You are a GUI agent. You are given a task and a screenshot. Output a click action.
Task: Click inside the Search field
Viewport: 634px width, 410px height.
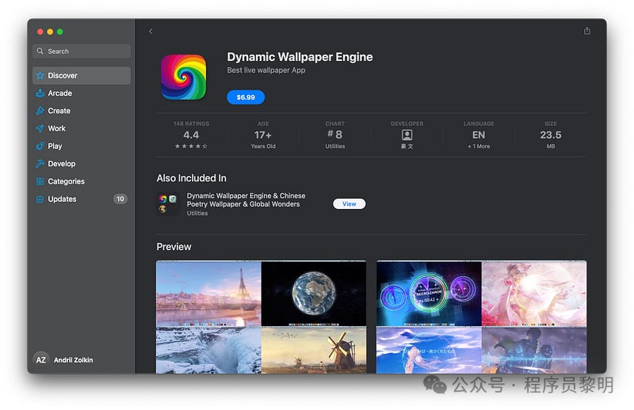coord(82,51)
